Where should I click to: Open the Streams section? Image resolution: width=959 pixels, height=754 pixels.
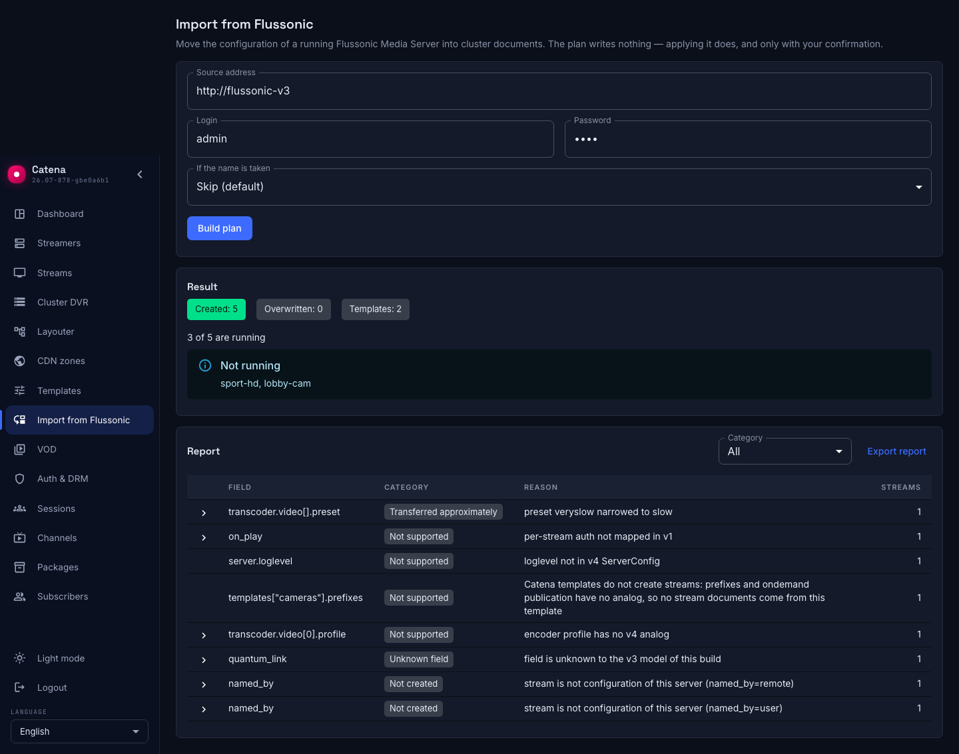[x=80, y=273]
